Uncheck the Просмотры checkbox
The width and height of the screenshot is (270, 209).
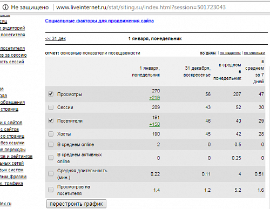51,94
